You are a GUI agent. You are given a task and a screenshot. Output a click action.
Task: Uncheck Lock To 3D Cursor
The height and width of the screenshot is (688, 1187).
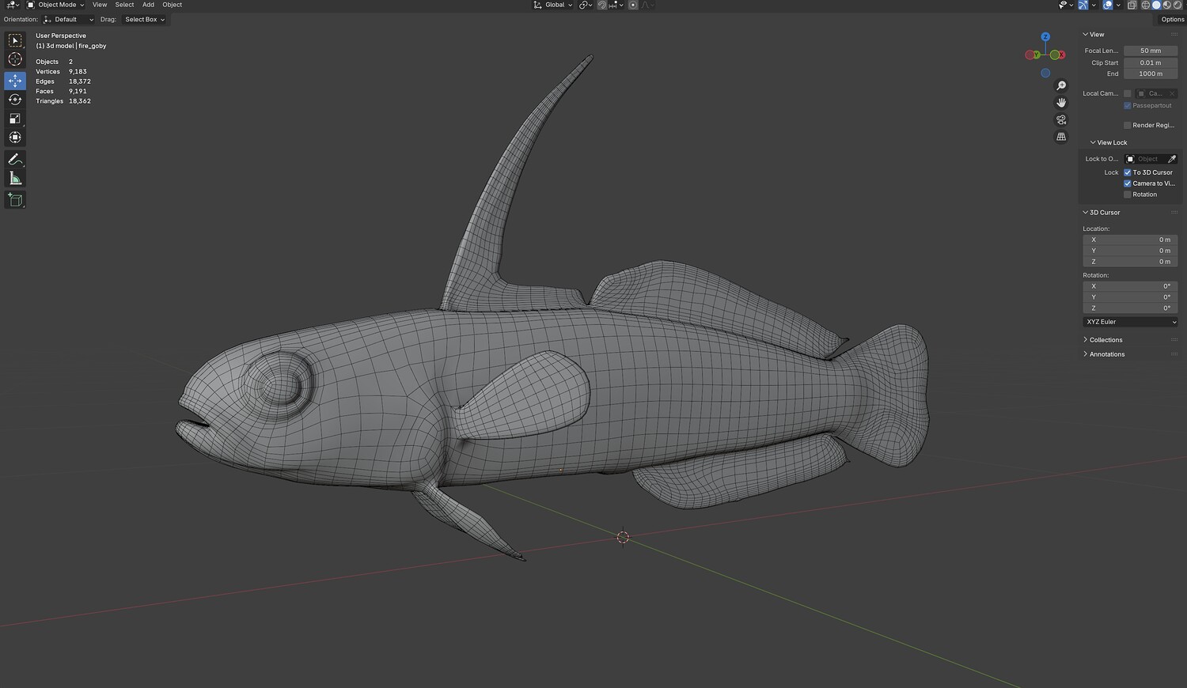click(1128, 172)
